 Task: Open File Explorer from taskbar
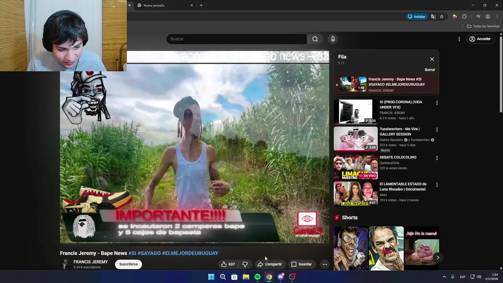246,277
